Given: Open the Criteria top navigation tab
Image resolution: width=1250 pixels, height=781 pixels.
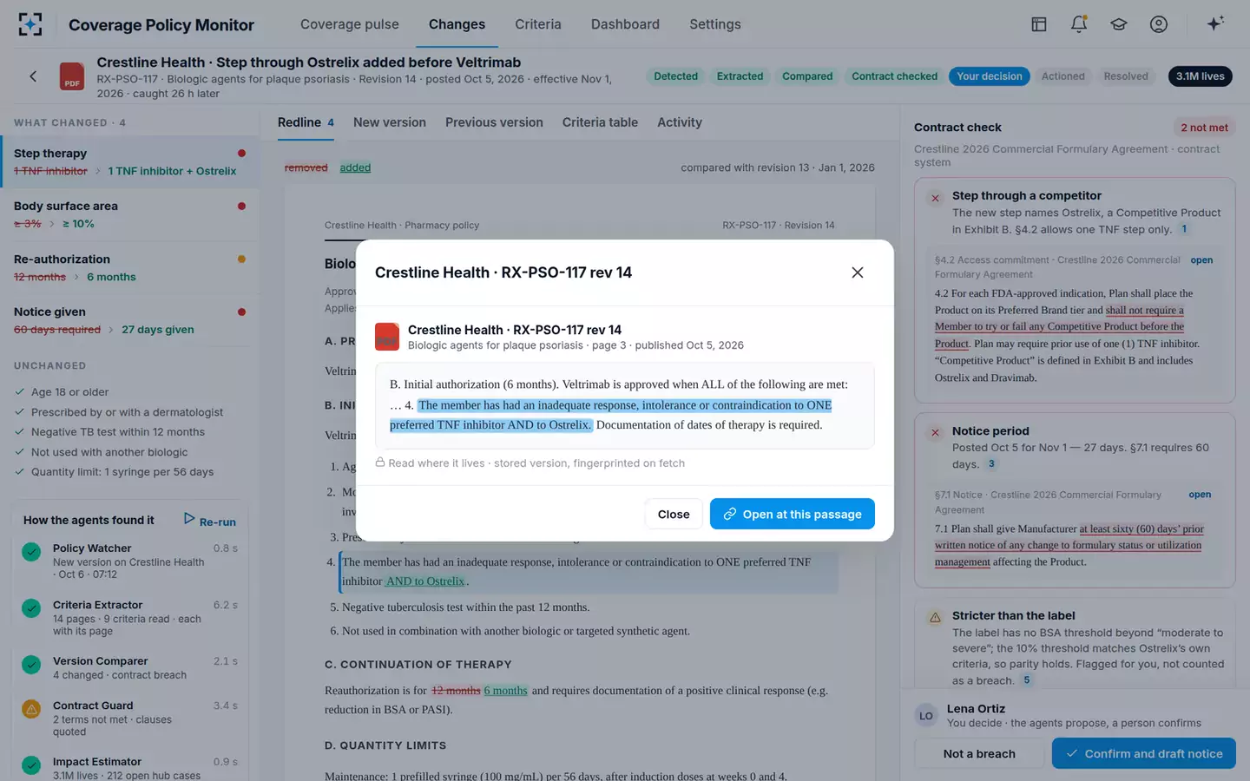Looking at the screenshot, I should tap(538, 24).
